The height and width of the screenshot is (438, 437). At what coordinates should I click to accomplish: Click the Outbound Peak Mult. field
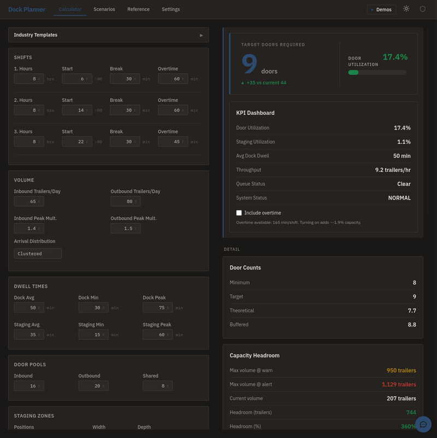pyautogui.click(x=126, y=229)
